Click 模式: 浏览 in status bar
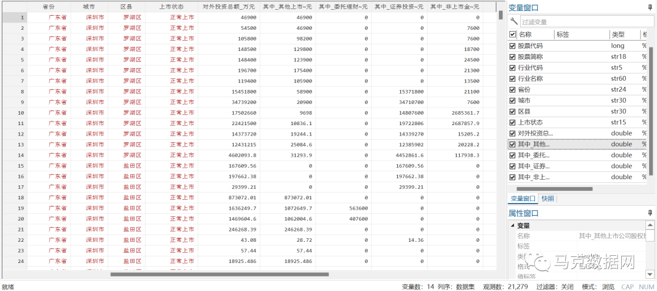The width and height of the screenshot is (657, 291). coord(598,287)
